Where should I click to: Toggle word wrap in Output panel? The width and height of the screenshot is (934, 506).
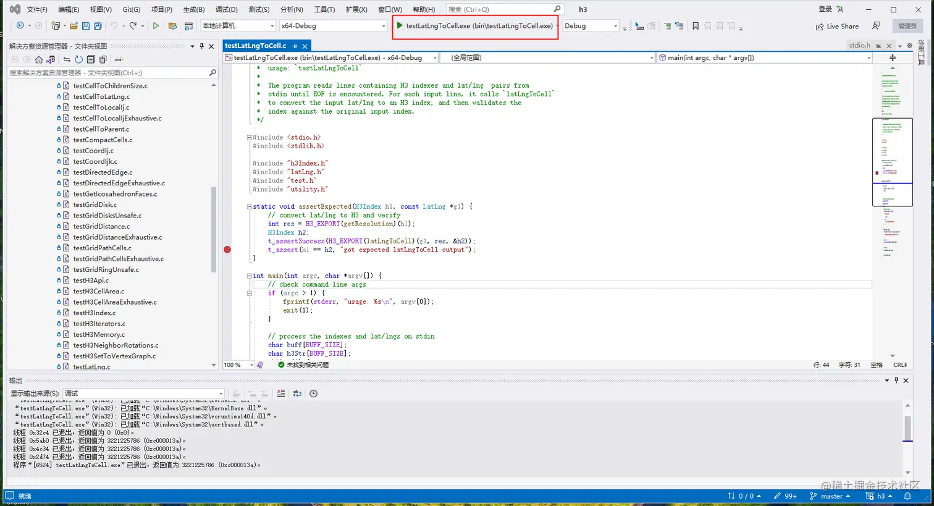point(297,394)
